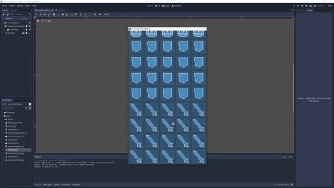Screen dimensions: 334x188
Task: Open the Overlay node's scene icon
Action: coord(23,33)
